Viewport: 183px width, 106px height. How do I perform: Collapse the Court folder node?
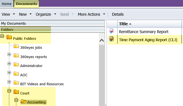(9, 91)
